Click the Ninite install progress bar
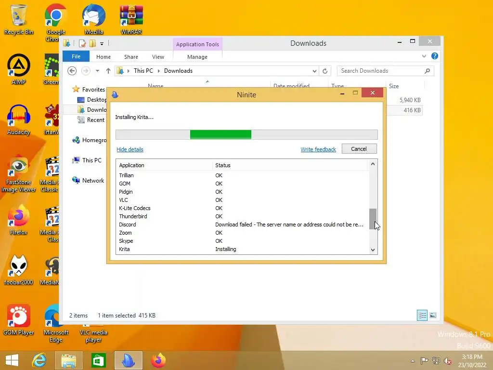 [246, 135]
